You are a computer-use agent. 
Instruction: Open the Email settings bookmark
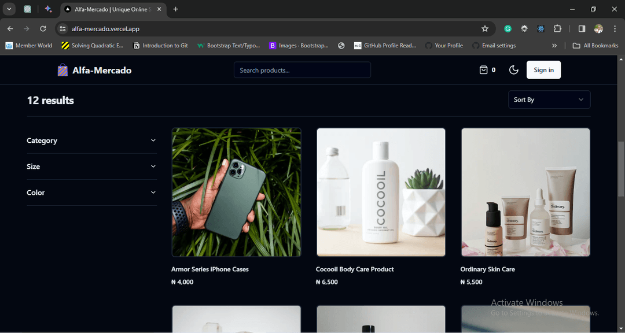494,46
